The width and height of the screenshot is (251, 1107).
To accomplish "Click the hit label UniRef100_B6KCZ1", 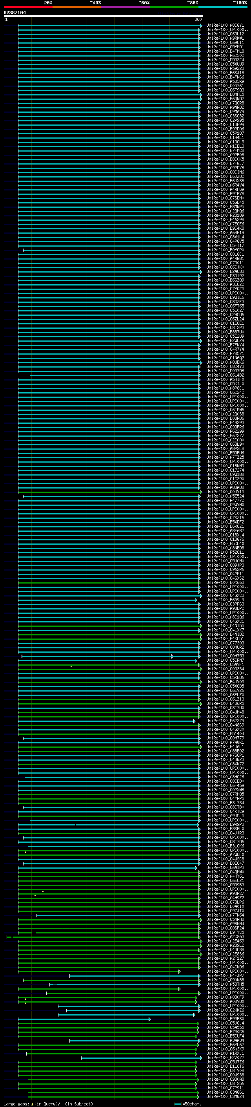I will click(225, 527).
